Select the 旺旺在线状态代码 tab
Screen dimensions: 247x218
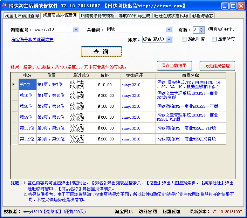171,15
